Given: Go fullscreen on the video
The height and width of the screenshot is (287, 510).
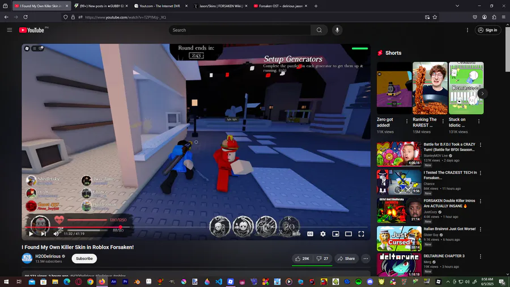Looking at the screenshot, I should point(361,234).
